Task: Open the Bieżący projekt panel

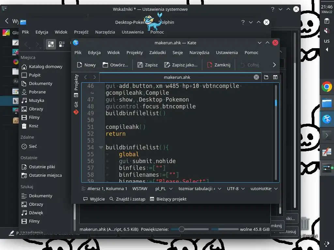Action: pyautogui.click(x=168, y=199)
